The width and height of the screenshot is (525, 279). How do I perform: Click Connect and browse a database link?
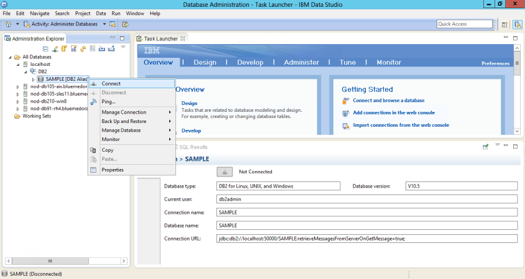coord(388,101)
